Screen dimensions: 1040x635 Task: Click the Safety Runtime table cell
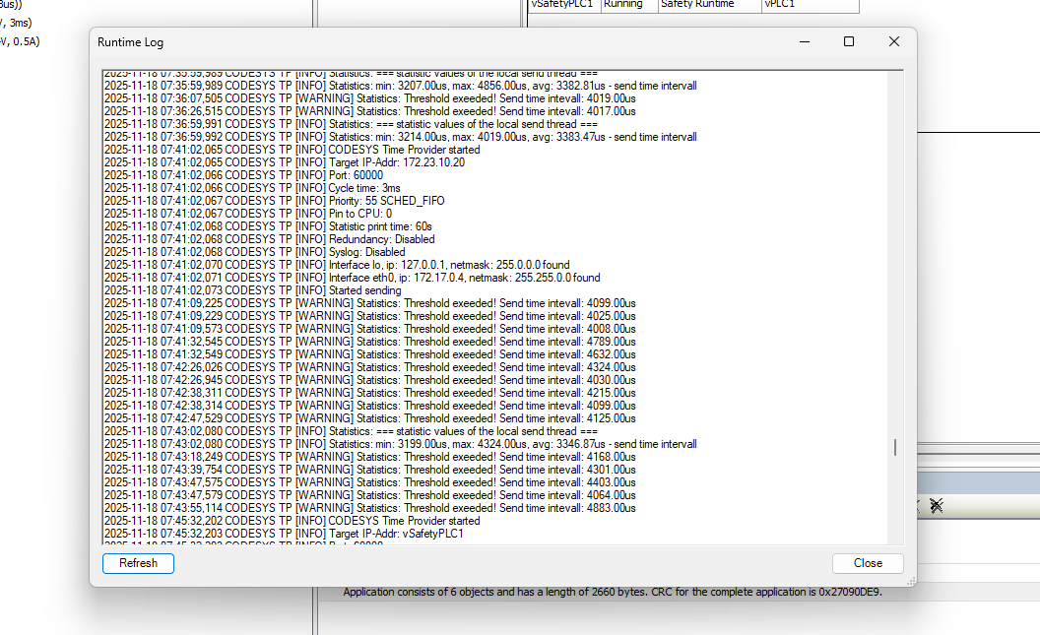(697, 5)
